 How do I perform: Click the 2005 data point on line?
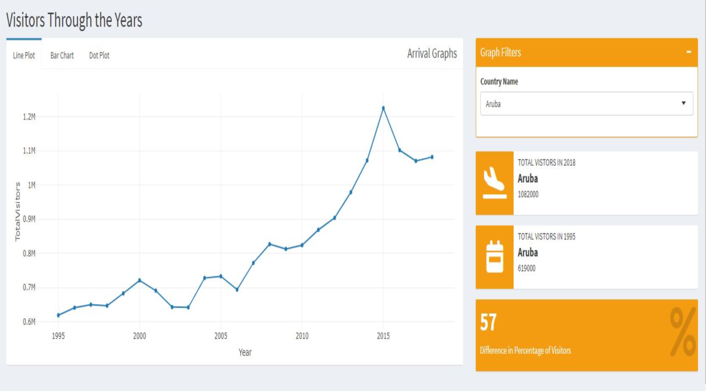coord(221,276)
